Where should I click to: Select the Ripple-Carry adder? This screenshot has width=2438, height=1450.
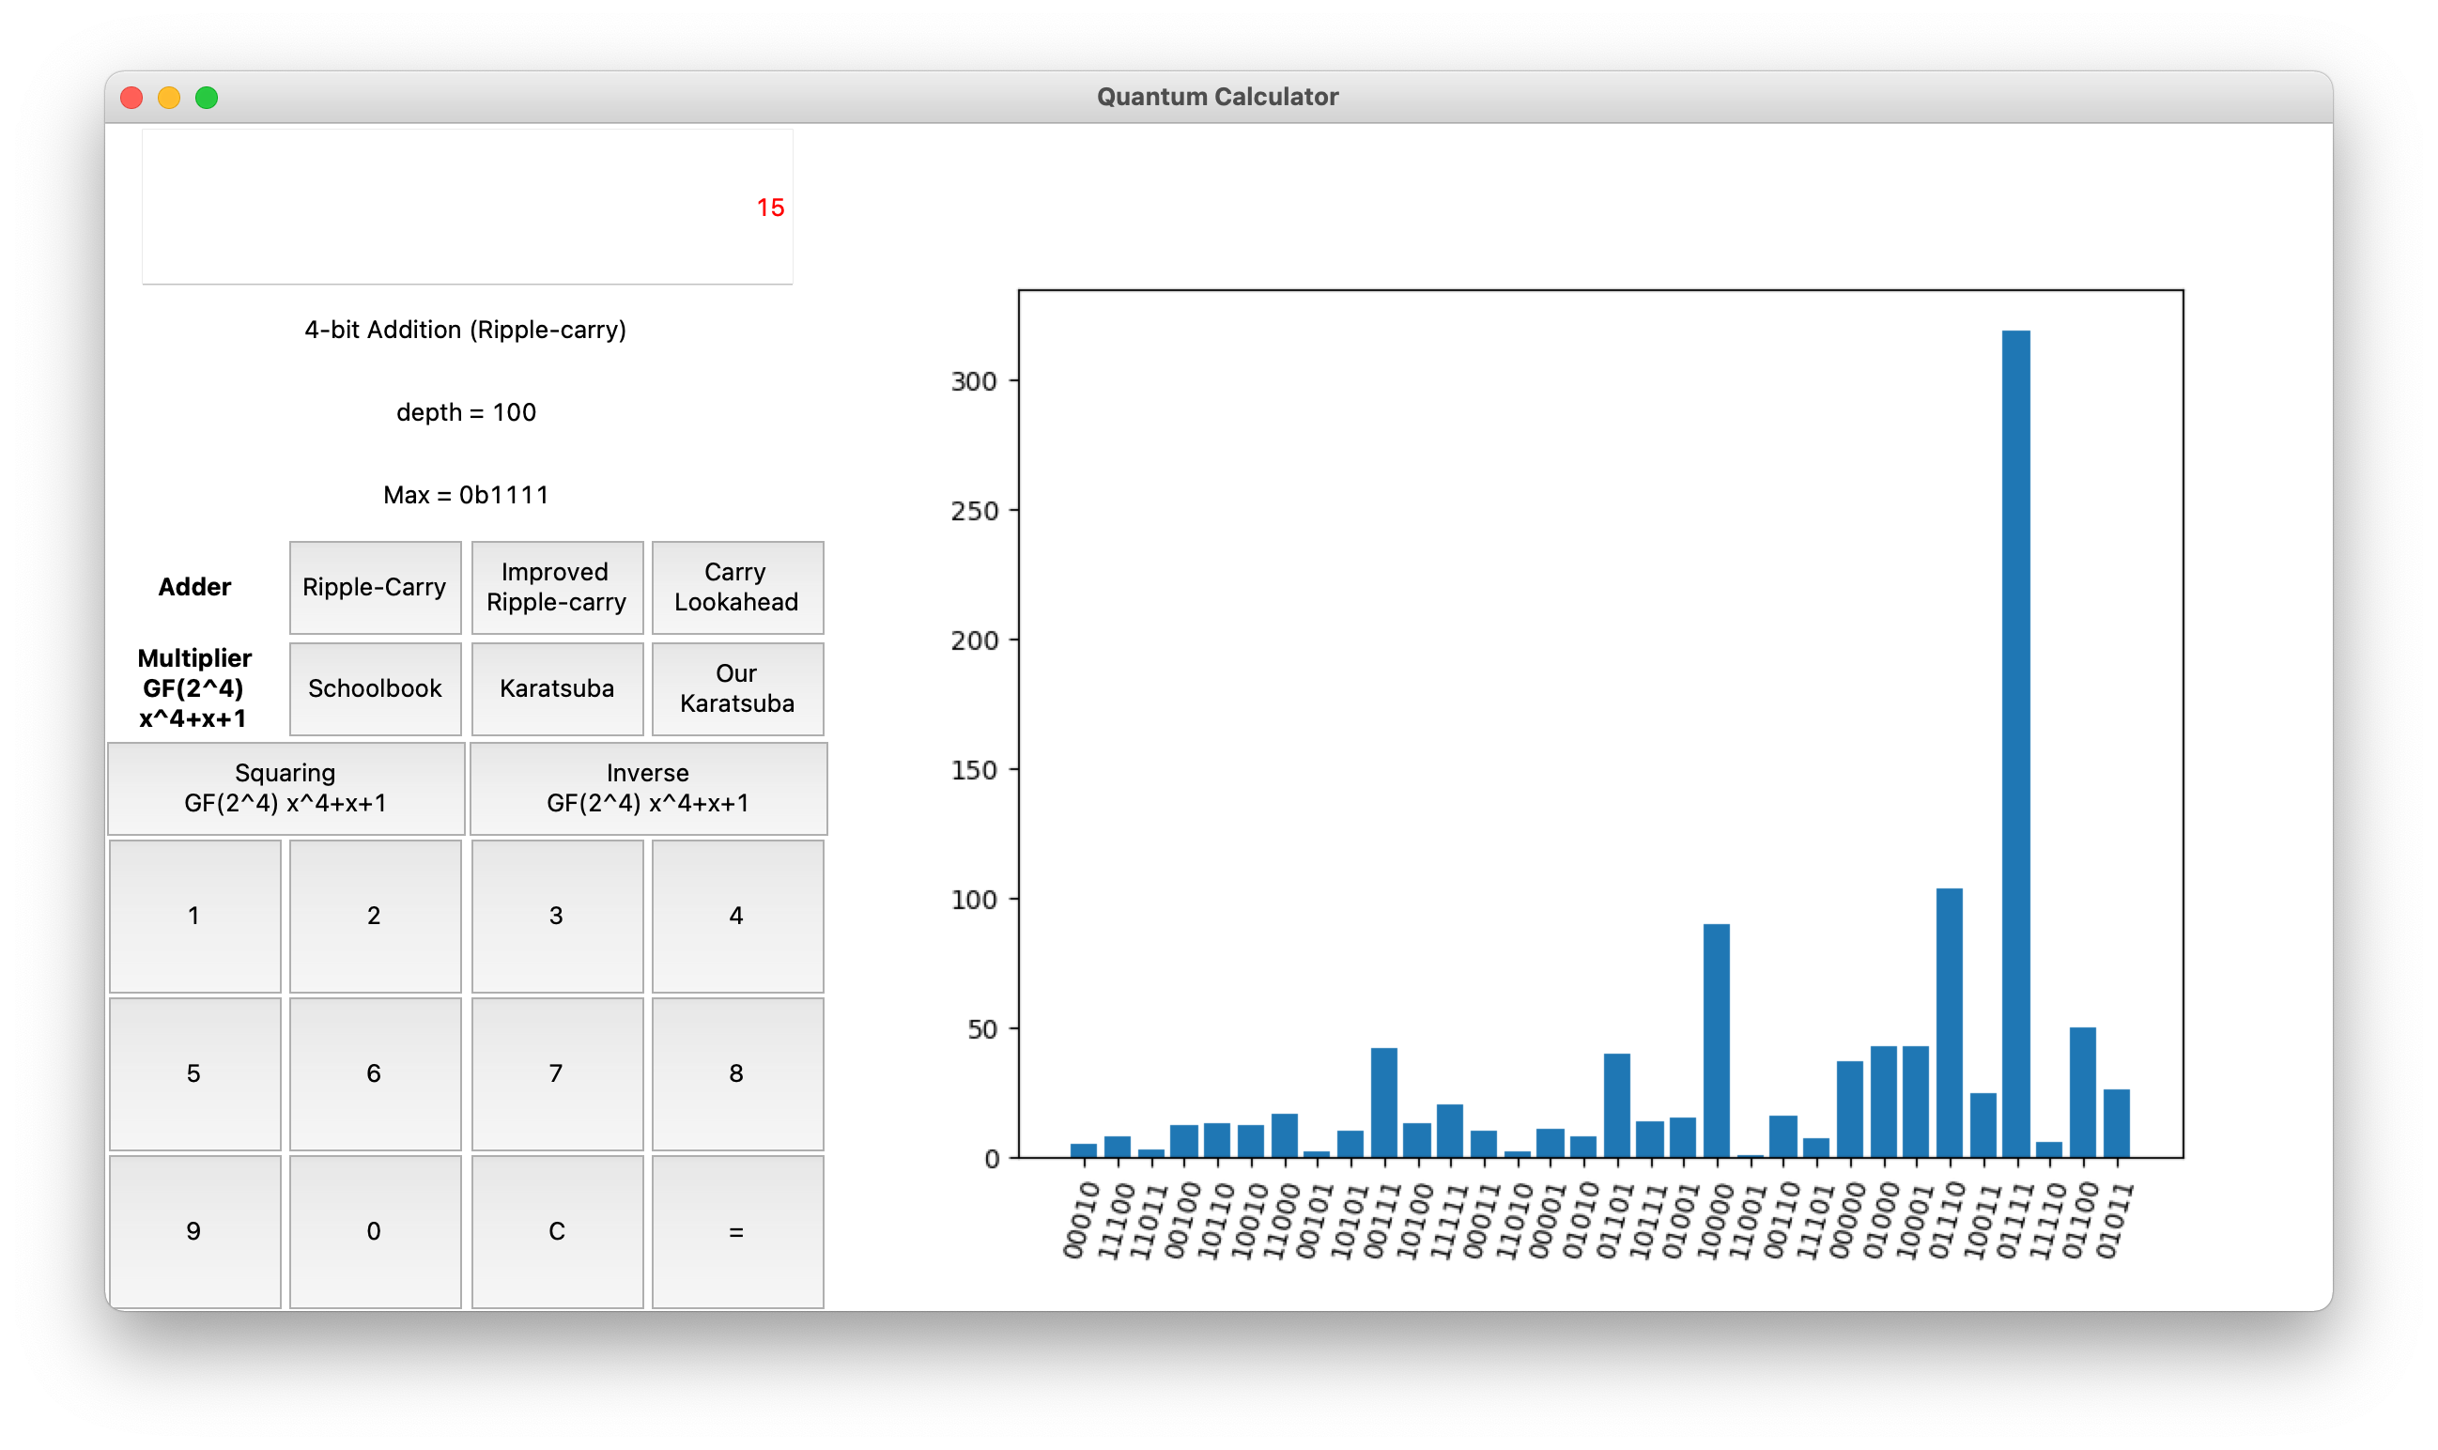(375, 587)
